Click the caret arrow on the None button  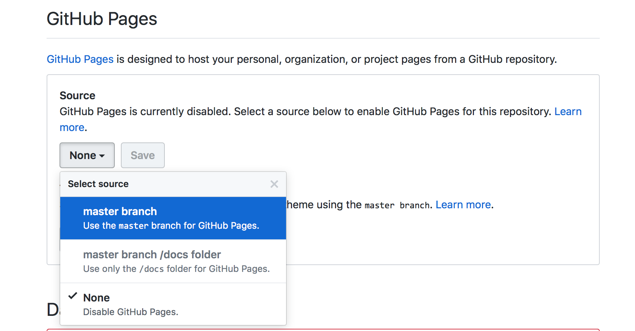pos(102,156)
